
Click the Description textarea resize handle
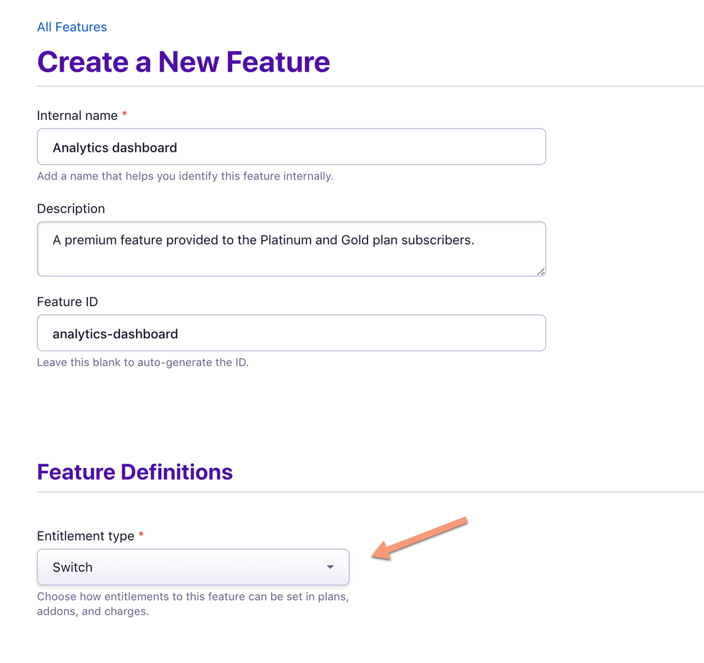pyautogui.click(x=541, y=272)
